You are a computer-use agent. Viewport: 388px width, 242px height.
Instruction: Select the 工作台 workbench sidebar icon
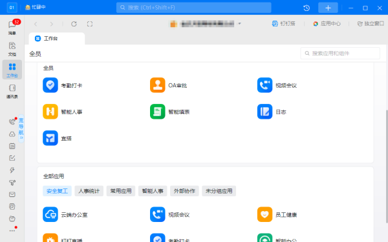pos(12,70)
